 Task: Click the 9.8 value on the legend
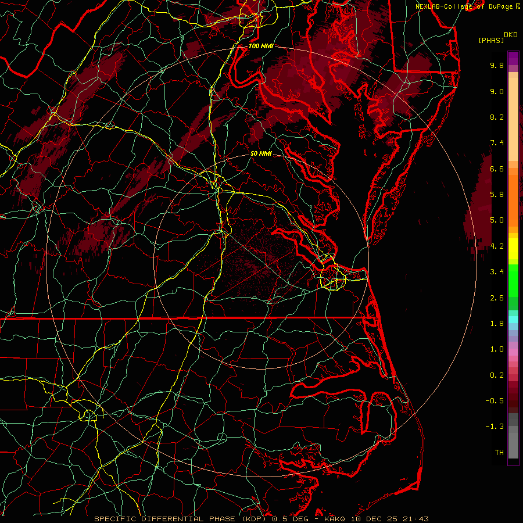point(497,65)
